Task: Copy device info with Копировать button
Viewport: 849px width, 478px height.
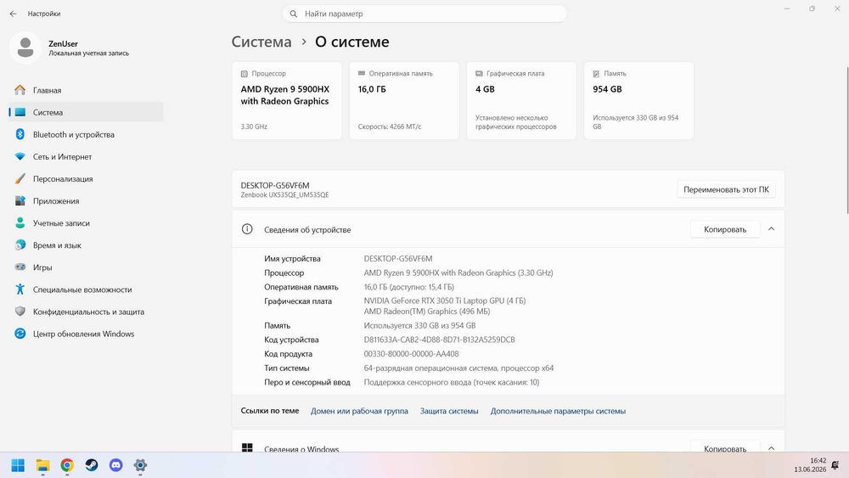Action: (x=725, y=229)
